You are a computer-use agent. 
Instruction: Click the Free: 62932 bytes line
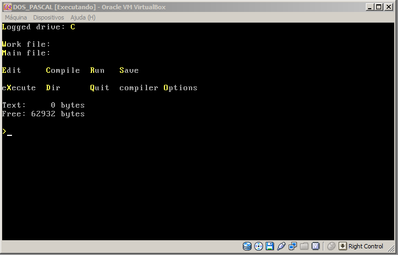[x=44, y=114]
